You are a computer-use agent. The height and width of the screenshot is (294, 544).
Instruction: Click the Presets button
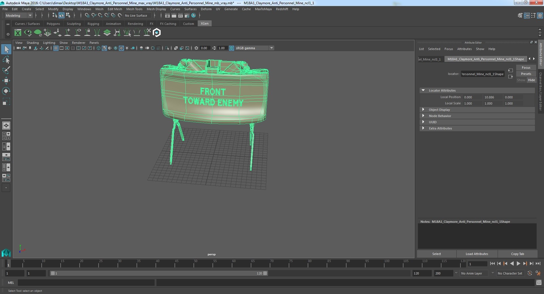526,74
